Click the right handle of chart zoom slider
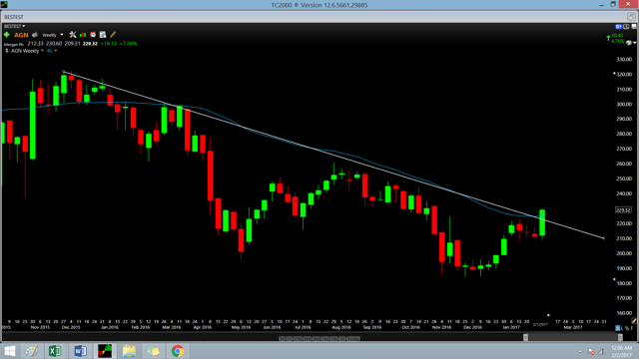The width and height of the screenshot is (639, 359). point(620,337)
